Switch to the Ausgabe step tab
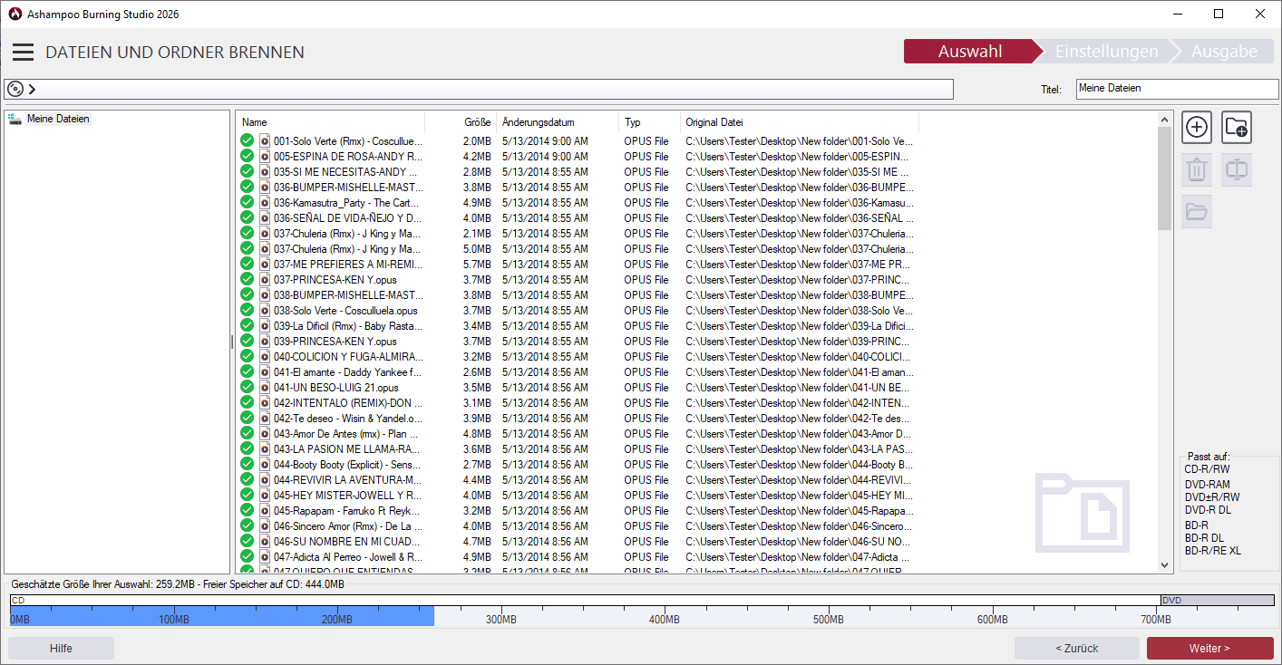The width and height of the screenshot is (1282, 665). pyautogui.click(x=1223, y=52)
